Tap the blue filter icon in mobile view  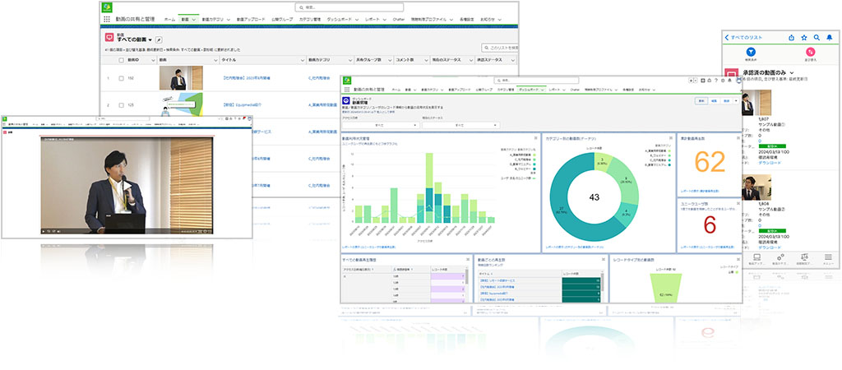point(751,52)
